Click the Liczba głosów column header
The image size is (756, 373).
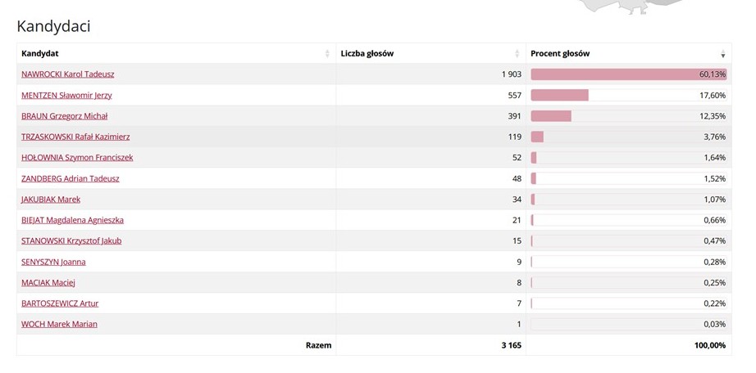coord(367,54)
